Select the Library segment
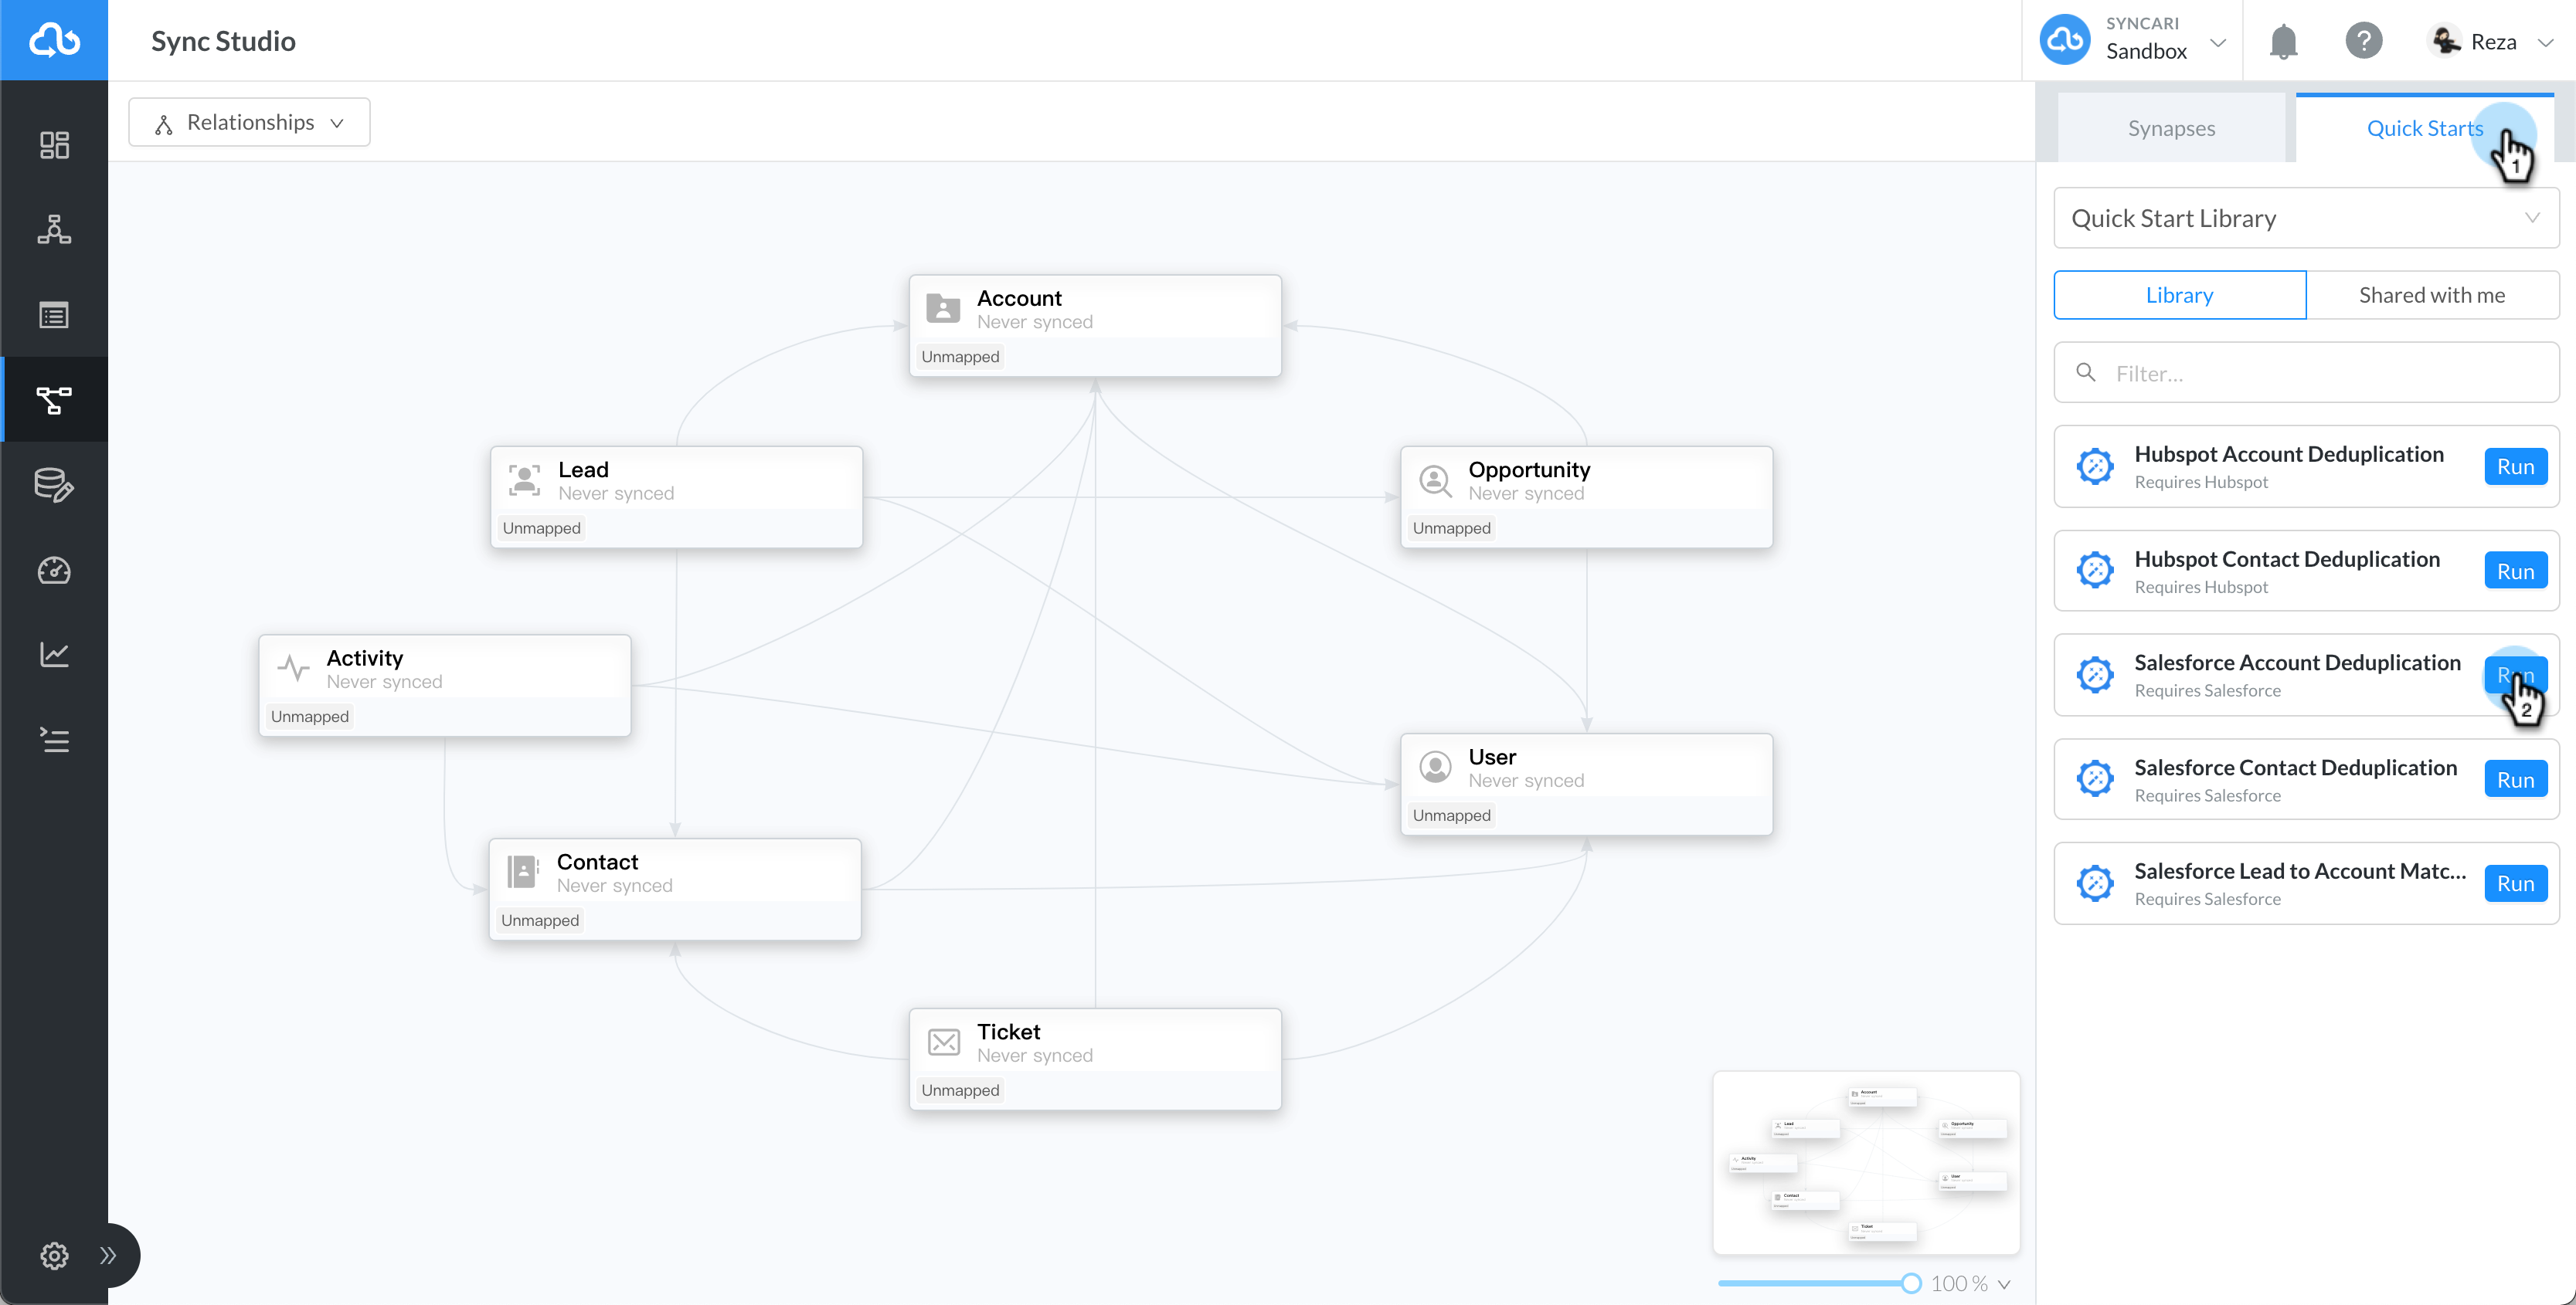The image size is (2576, 1305). click(2180, 295)
